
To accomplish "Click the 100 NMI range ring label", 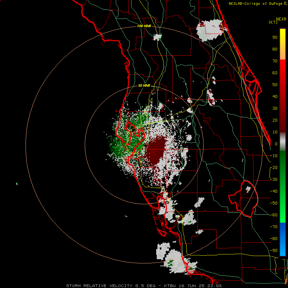I will (144, 26).
